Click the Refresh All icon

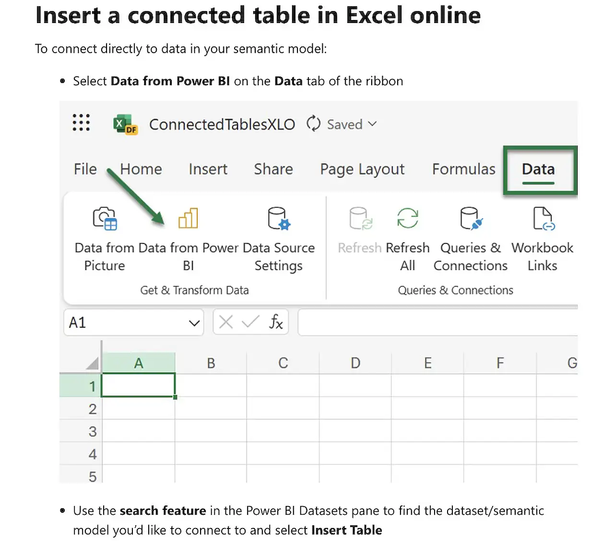[x=408, y=219]
